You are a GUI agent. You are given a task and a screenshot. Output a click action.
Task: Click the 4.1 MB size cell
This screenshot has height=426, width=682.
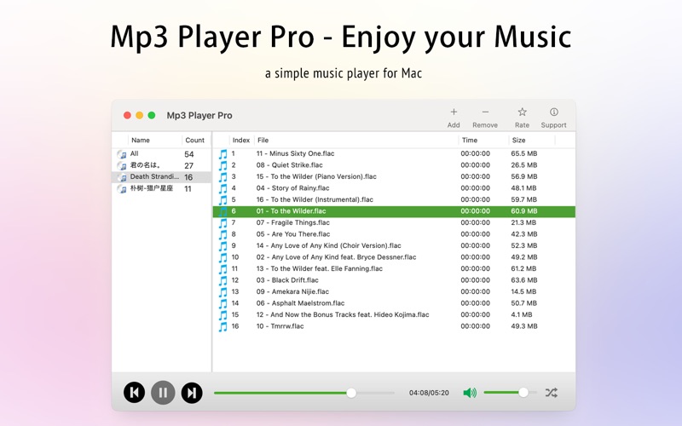[522, 314]
